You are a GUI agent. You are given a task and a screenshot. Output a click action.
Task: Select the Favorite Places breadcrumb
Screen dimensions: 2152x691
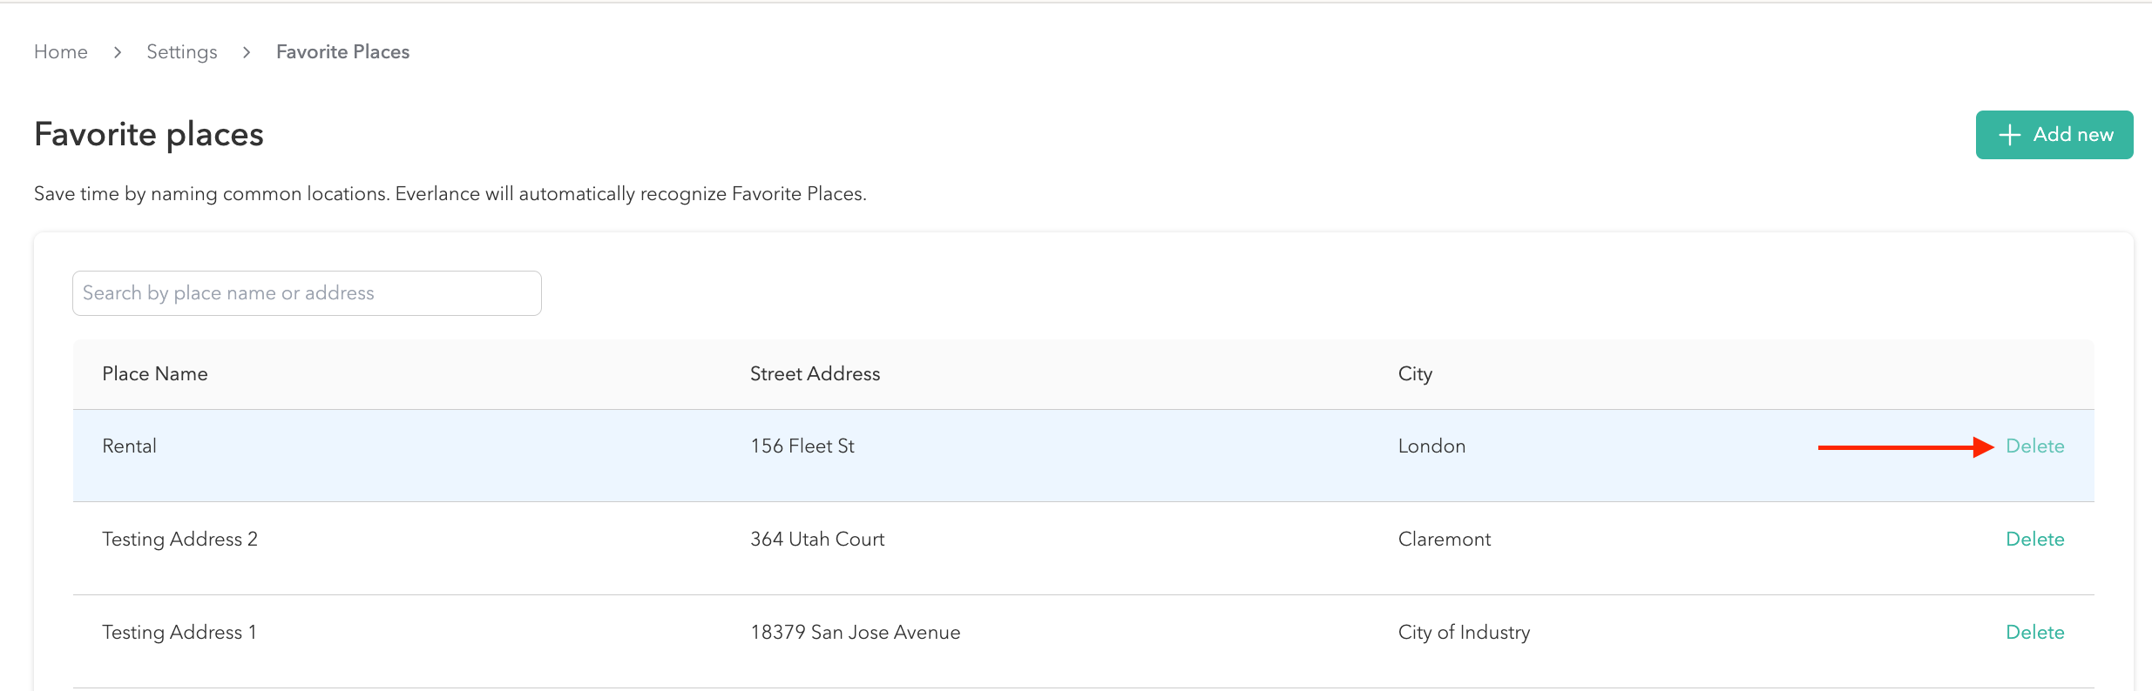click(x=342, y=51)
